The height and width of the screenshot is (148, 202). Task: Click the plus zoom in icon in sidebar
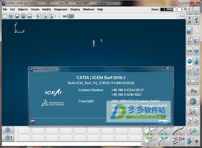197,51
